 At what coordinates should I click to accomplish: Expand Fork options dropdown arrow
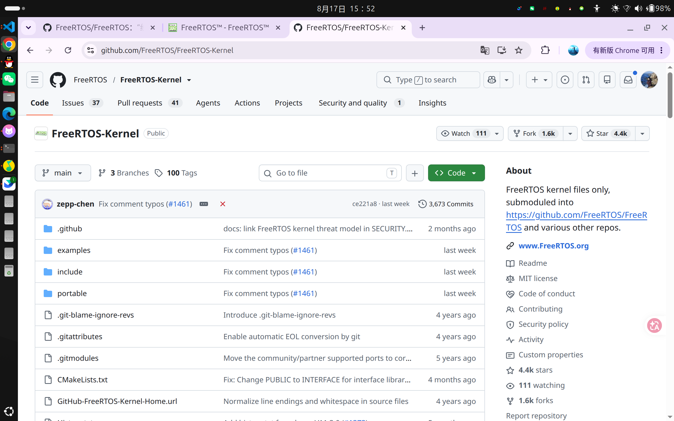[x=570, y=134]
